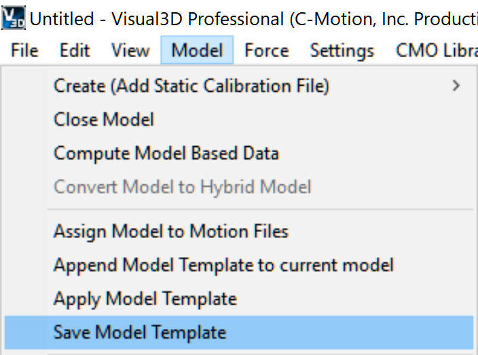
Task: Choose Apply Model Template
Action: pyautogui.click(x=239, y=299)
